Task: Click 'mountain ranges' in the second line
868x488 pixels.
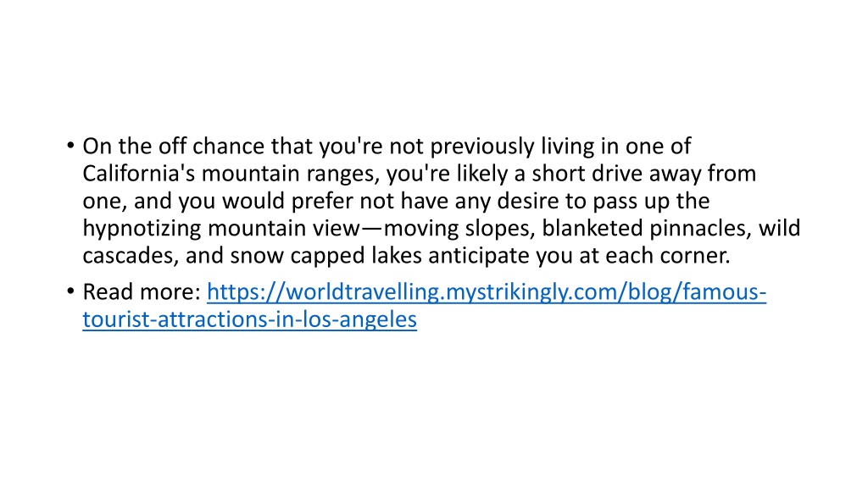Action: pos(290,174)
